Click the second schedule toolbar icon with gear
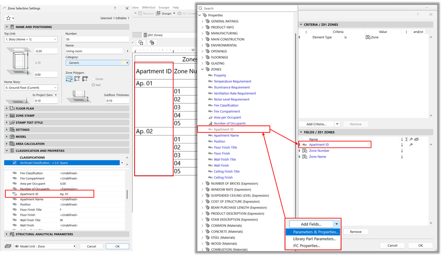The width and height of the screenshot is (442, 256). coord(152,43)
